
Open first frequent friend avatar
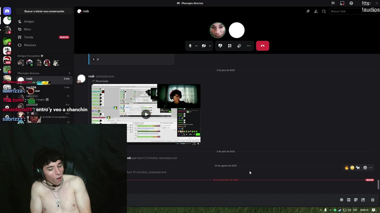pyautogui.click(x=21, y=63)
